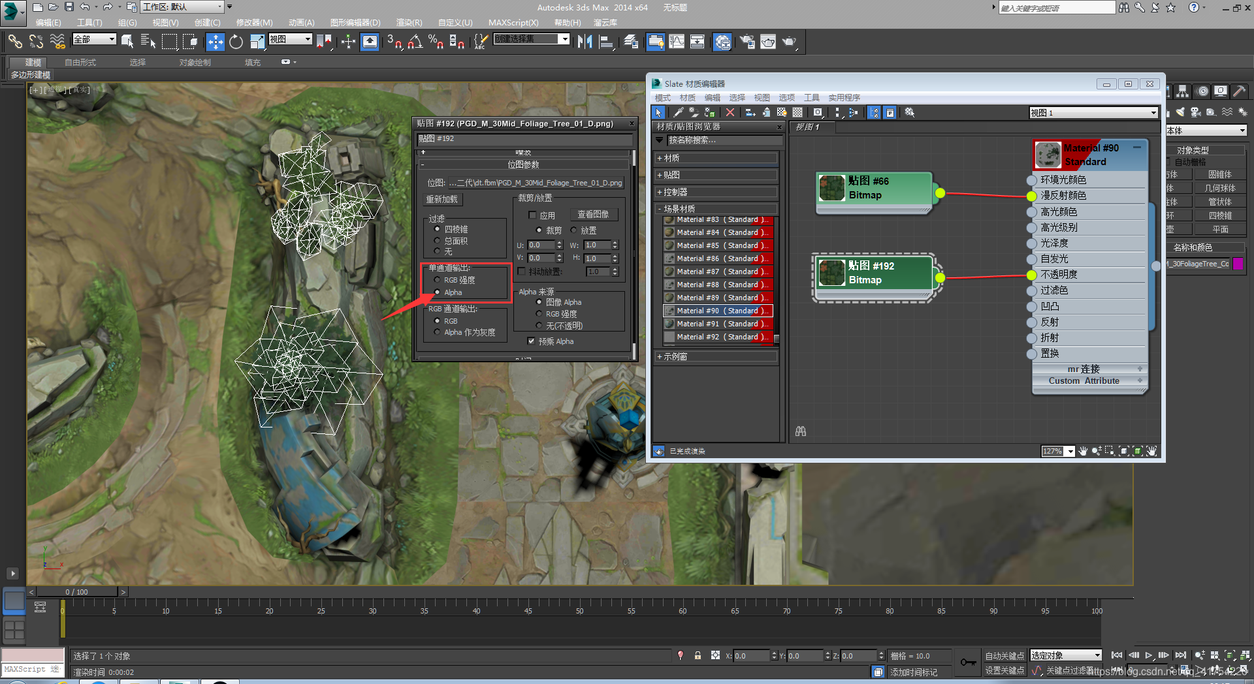Click Zoom Extents Selected in Slate navigator

[x=1138, y=451]
